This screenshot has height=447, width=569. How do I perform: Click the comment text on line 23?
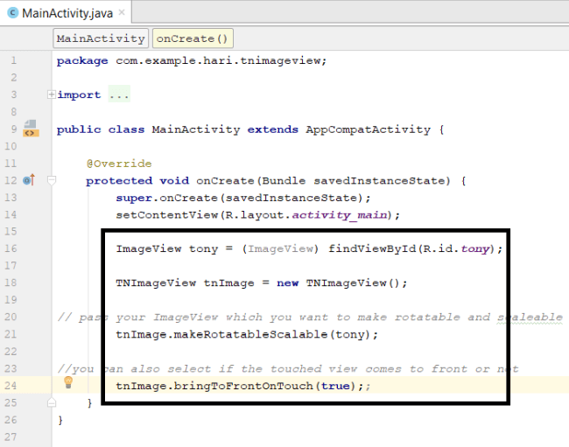pos(288,368)
